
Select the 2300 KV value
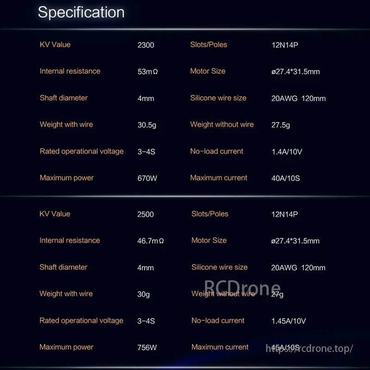point(146,45)
